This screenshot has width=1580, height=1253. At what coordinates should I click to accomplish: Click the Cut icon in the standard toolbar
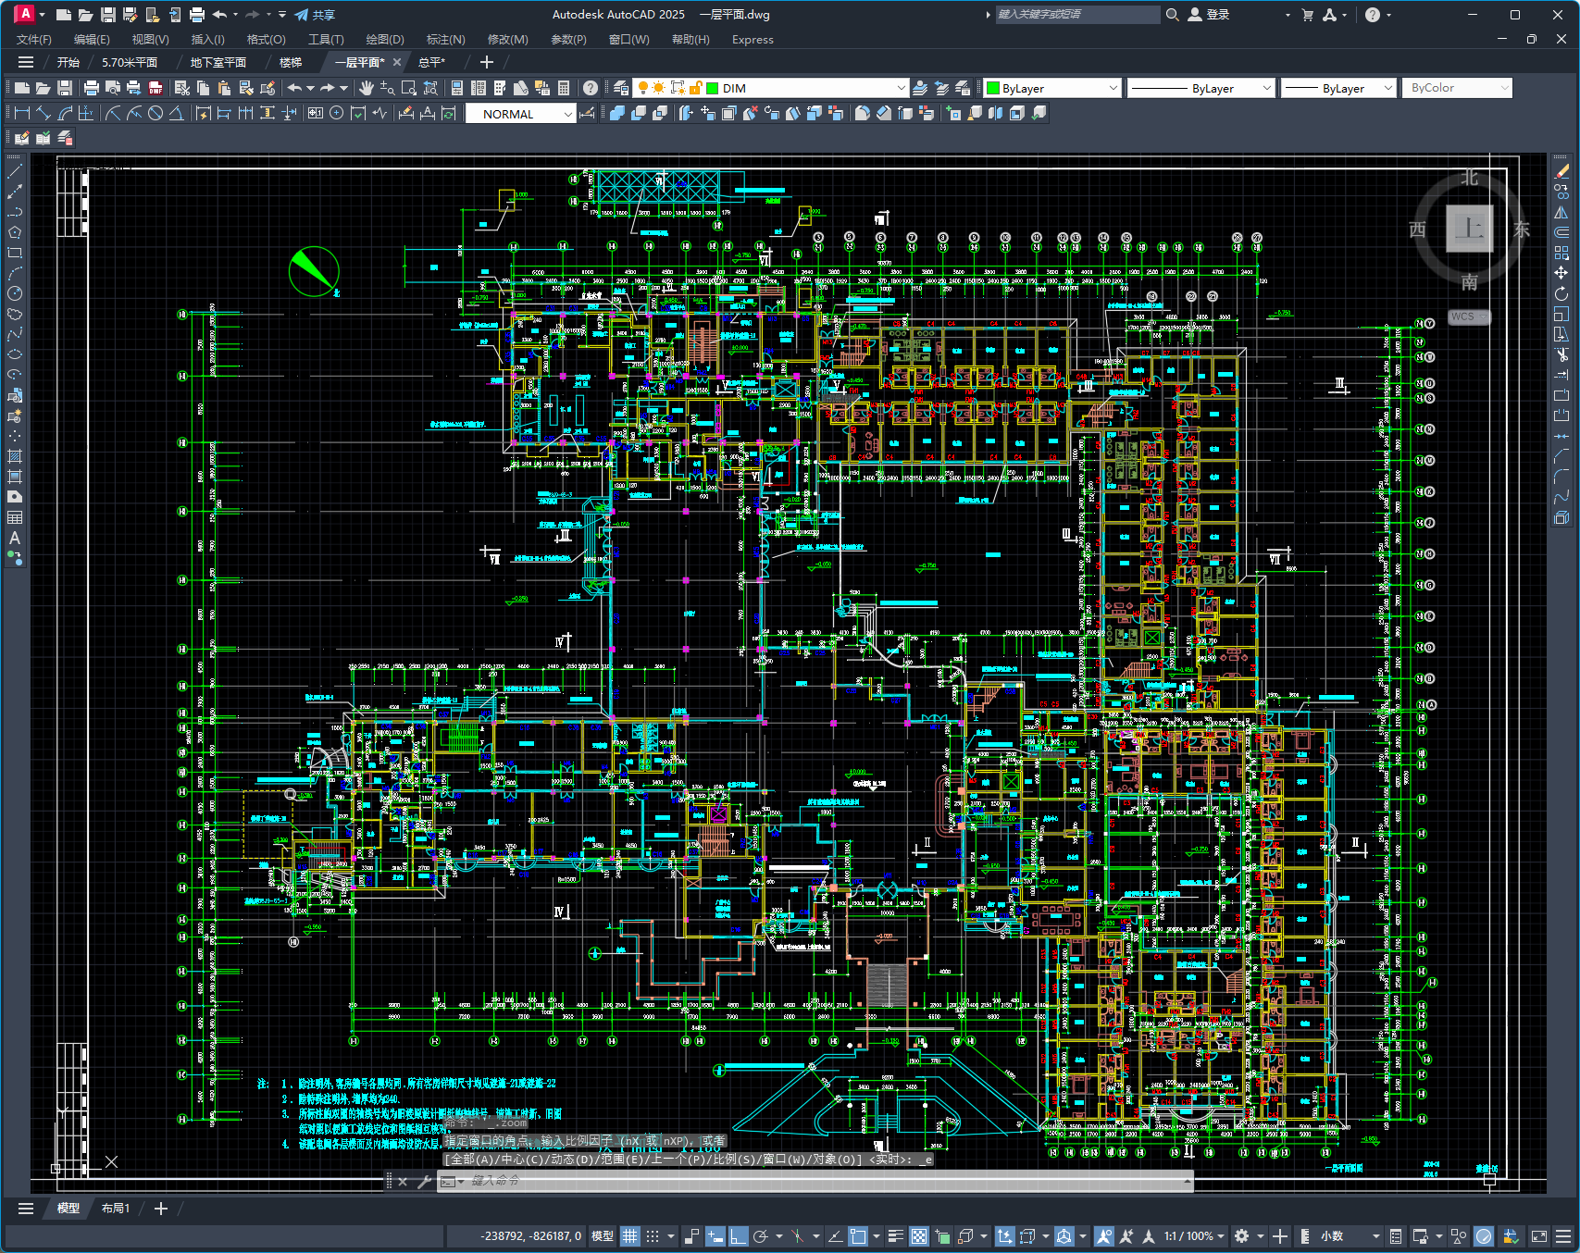[x=181, y=88]
